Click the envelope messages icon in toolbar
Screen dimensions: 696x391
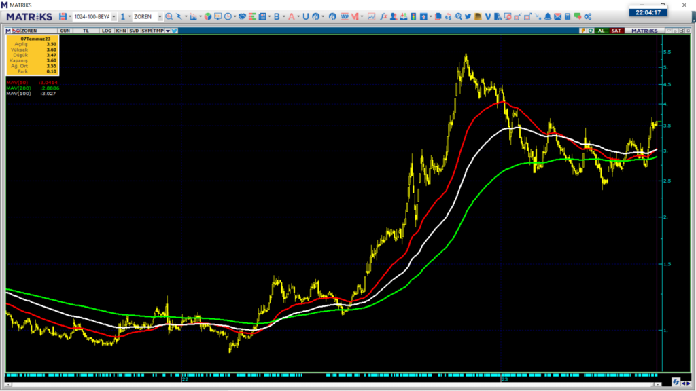pyautogui.click(x=557, y=16)
